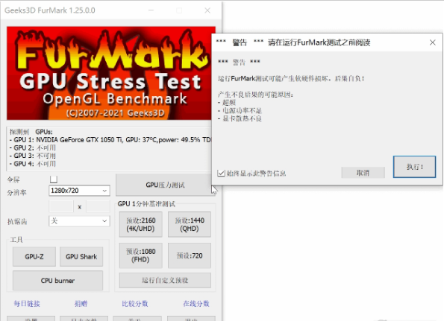Screen dimensions: 444x321
Task: Run preset 2160 (4K/UHD) benchmark
Action: 141,224
